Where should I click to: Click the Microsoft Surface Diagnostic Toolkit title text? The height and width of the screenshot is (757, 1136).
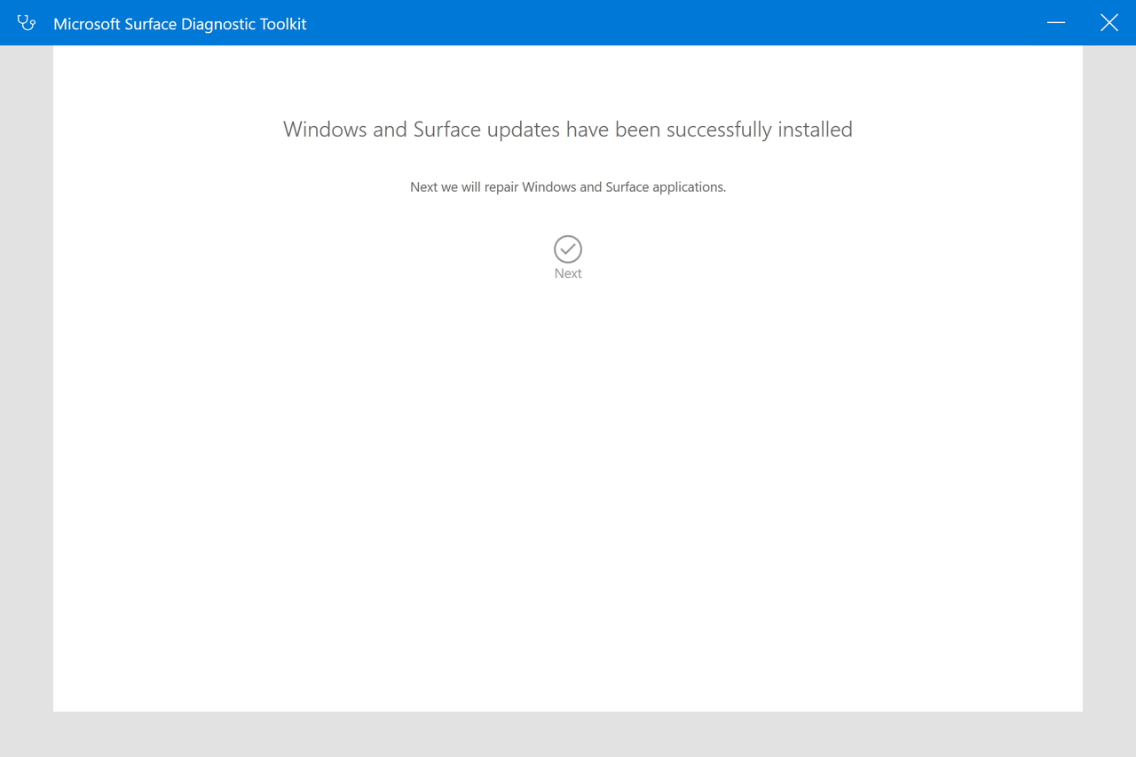tap(180, 24)
